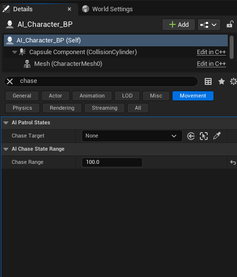237x277 pixels.
Task: Clear the chase search filter
Action: [10, 81]
